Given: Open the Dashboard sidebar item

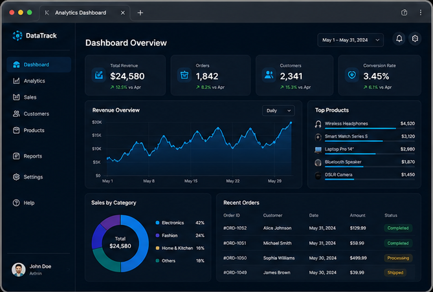Looking at the screenshot, I should coord(39,65).
